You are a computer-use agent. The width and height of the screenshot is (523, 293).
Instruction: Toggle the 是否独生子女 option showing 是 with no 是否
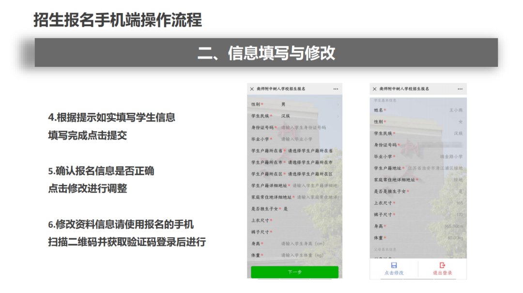[286, 209]
